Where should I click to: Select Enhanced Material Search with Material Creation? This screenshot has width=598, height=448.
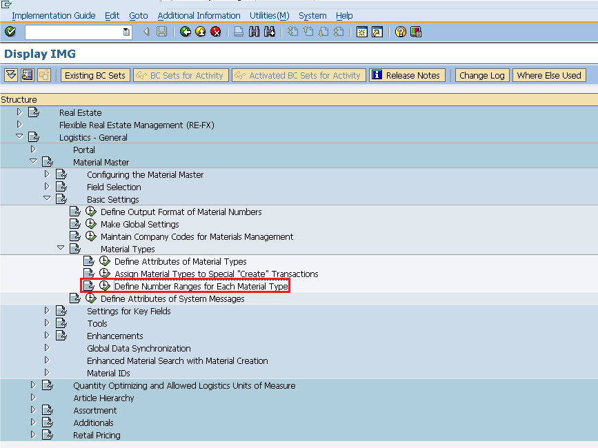point(177,360)
